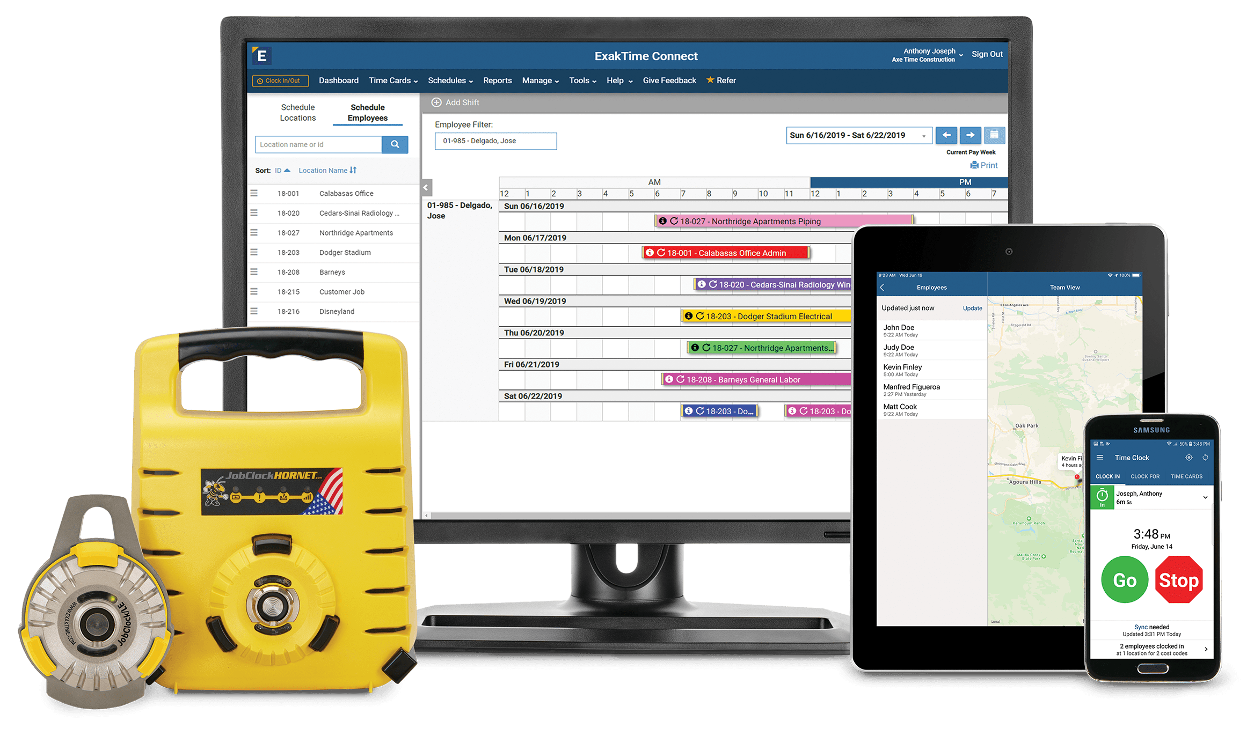1247x743 pixels.
Task: Click the Location name or id field
Action: pyautogui.click(x=318, y=144)
